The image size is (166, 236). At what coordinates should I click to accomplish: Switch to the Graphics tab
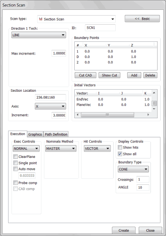pyautogui.click(x=35, y=134)
